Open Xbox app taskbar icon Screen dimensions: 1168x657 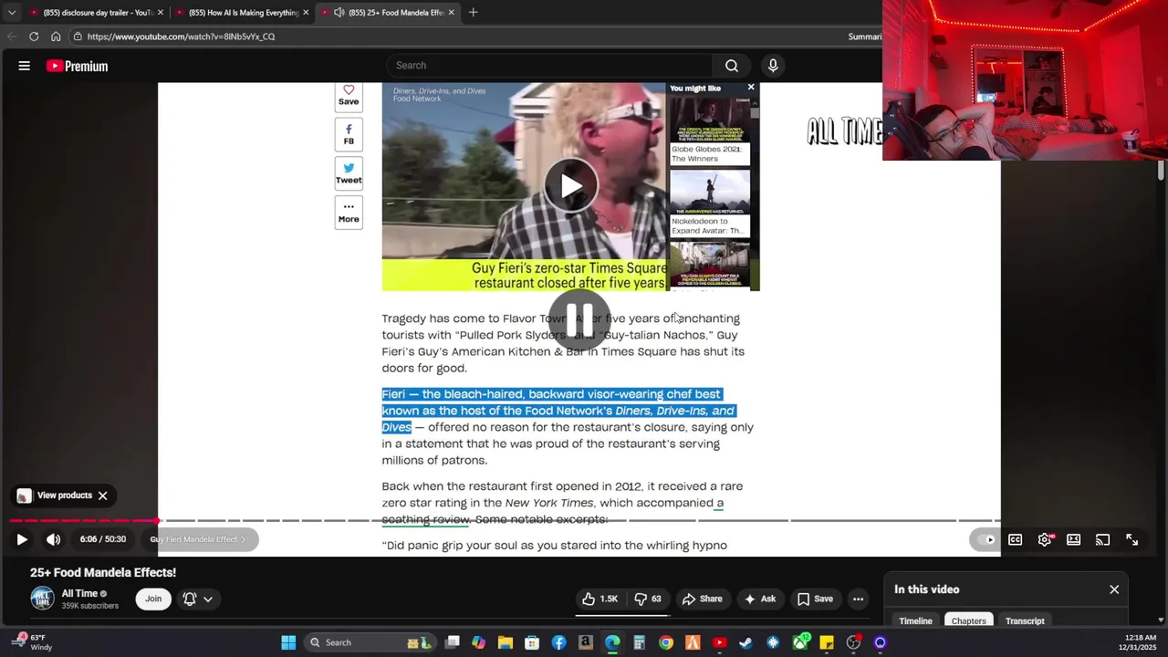[800, 642]
